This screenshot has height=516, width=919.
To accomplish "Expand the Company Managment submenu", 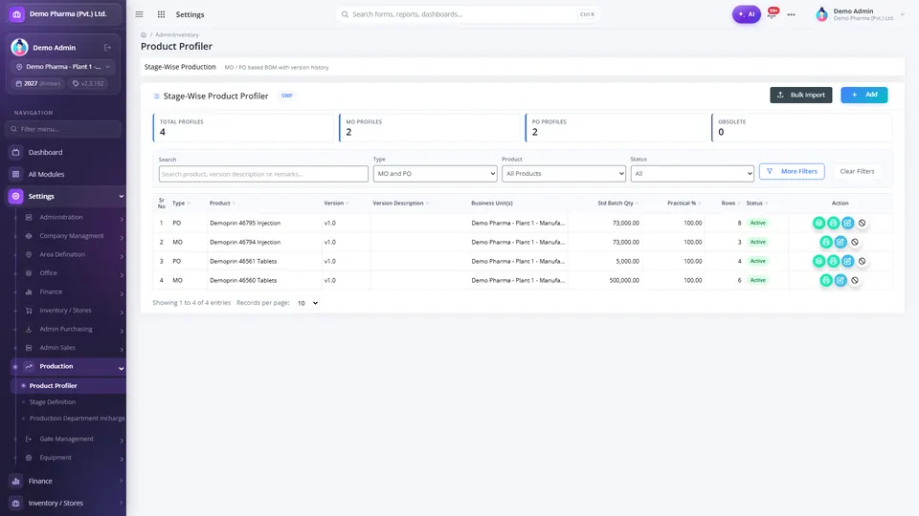I will pos(74,236).
